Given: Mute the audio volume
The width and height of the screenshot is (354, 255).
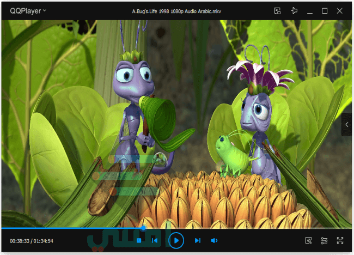Looking at the screenshot, I should (214, 240).
